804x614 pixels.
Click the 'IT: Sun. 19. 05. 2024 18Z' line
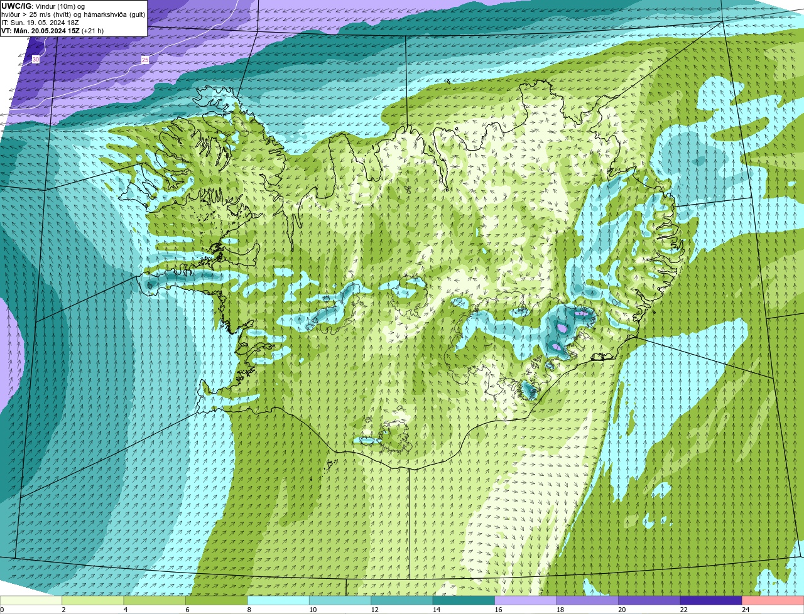[40, 23]
